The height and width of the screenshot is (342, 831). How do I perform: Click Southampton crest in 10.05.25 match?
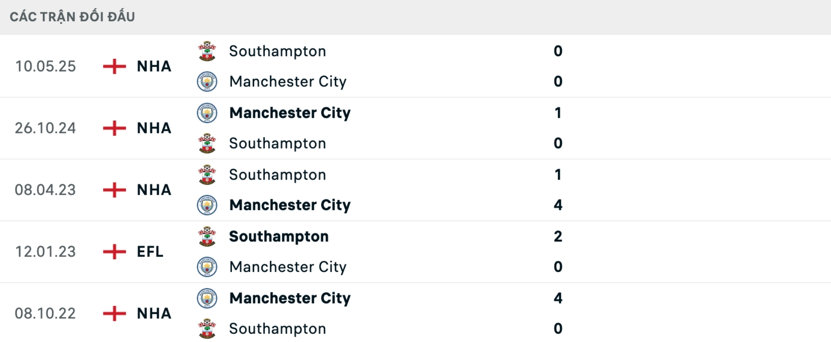207,51
